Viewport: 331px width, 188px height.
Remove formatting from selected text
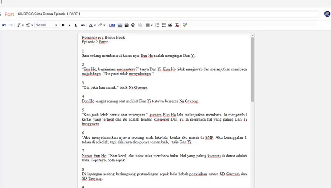(177, 25)
